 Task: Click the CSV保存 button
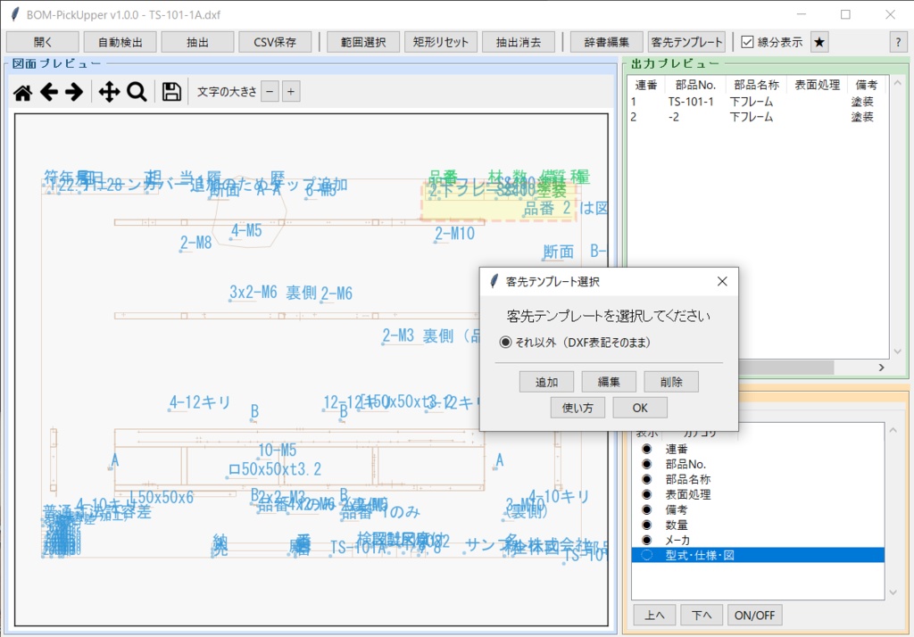click(x=275, y=42)
